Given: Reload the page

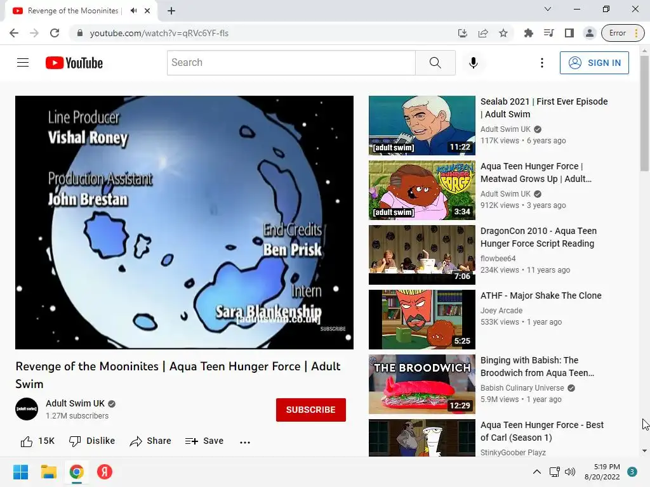Looking at the screenshot, I should pyautogui.click(x=55, y=33).
